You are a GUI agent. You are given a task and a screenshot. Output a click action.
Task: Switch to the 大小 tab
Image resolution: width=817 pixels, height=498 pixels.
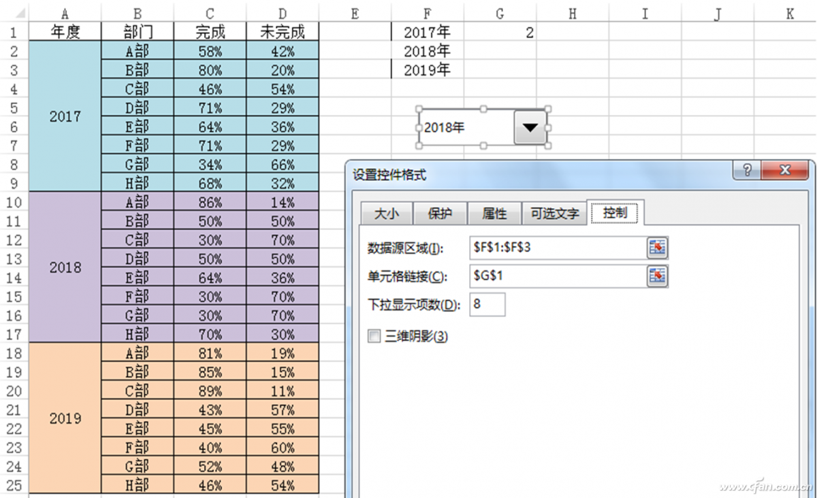tap(385, 214)
